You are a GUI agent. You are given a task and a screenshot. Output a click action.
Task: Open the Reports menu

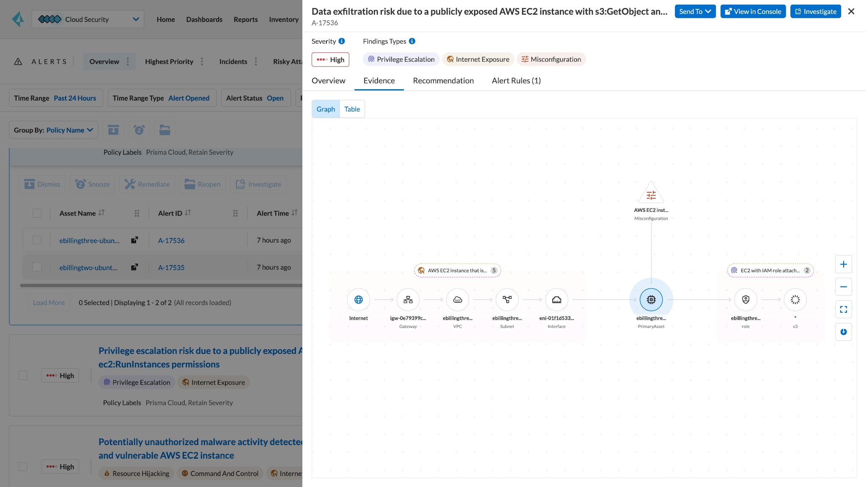(x=246, y=19)
